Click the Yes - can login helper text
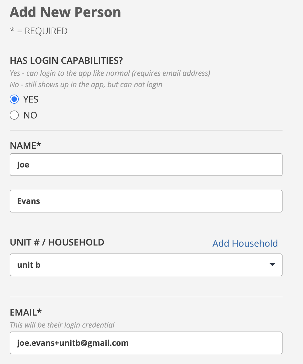The image size is (303, 364). 110,73
